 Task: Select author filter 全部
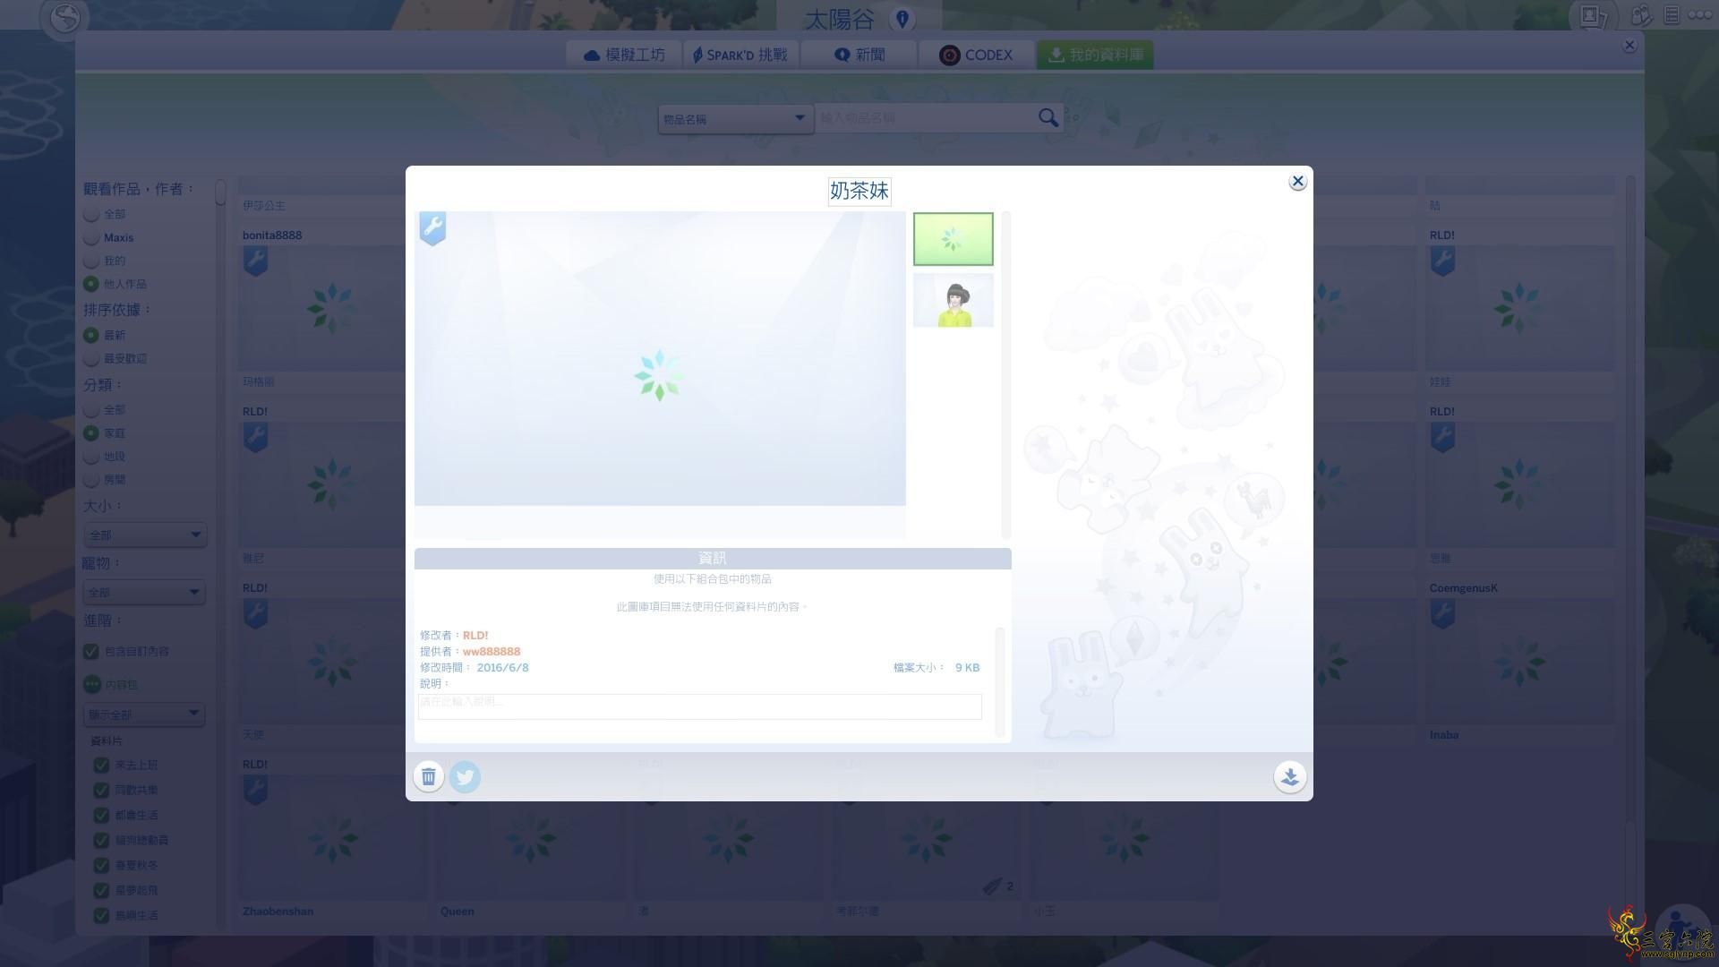pyautogui.click(x=90, y=215)
